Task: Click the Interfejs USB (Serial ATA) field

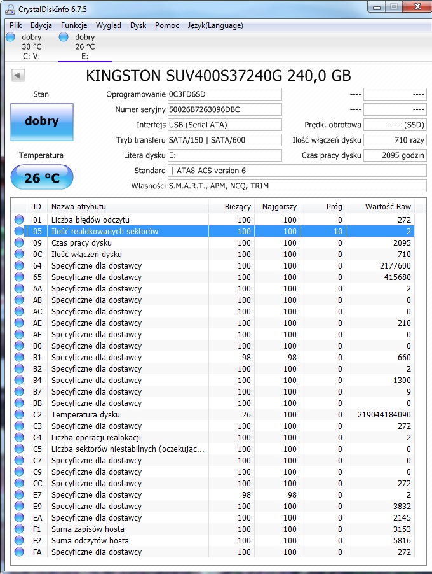Action: point(224,125)
